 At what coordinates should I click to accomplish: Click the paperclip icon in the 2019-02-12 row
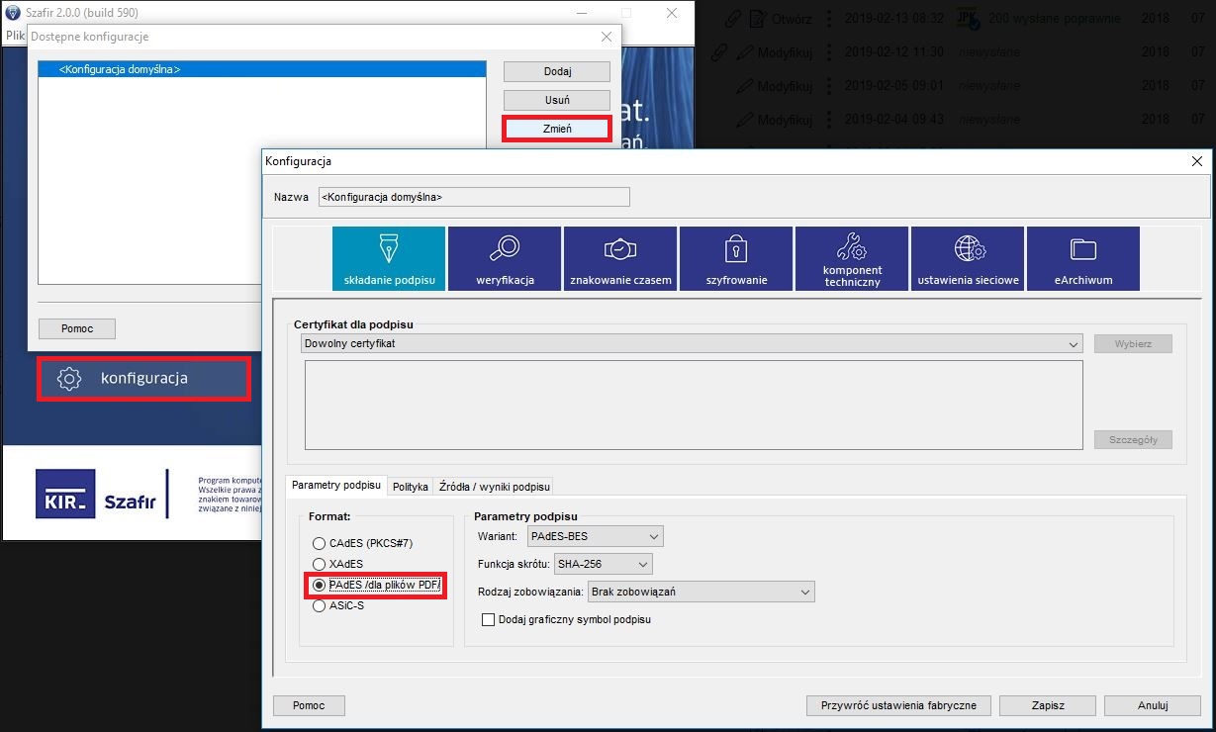(719, 51)
